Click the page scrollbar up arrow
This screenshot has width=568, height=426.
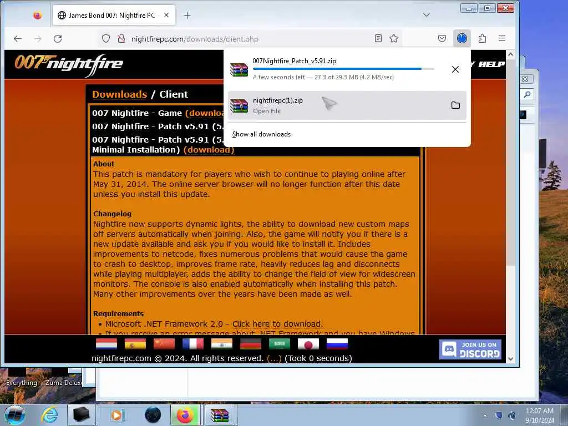(x=510, y=55)
